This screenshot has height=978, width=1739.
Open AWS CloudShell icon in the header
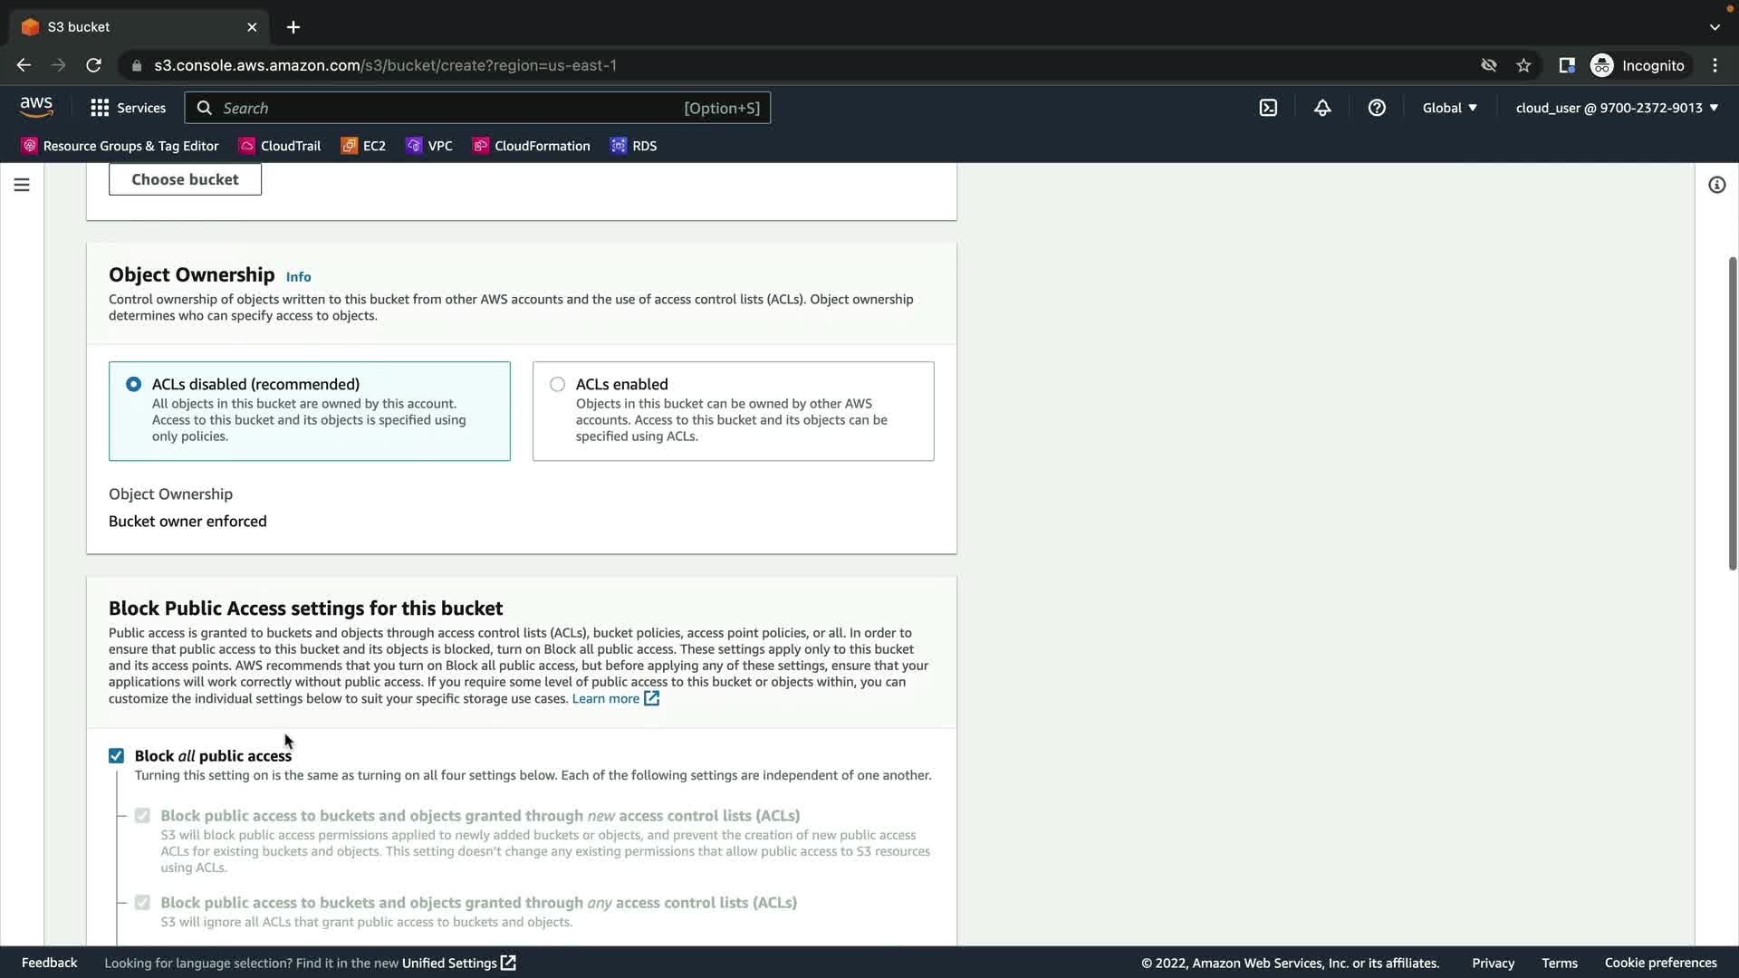pos(1268,108)
